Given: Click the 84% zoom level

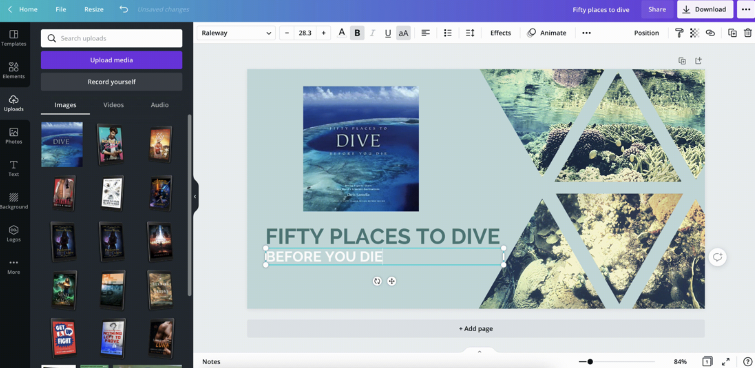Looking at the screenshot, I should pos(680,361).
